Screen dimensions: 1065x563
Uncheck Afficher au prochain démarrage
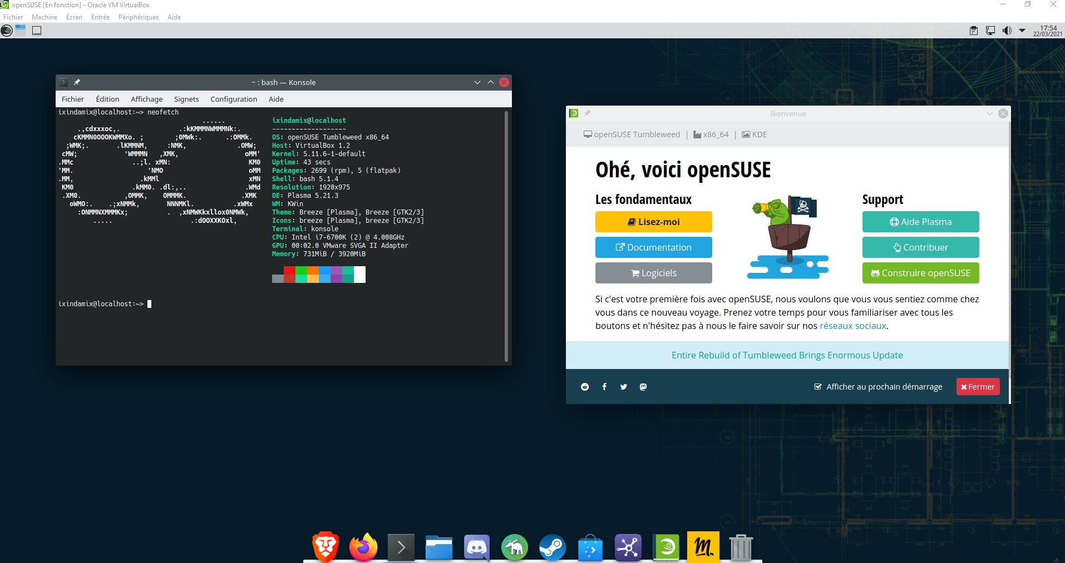coord(818,387)
